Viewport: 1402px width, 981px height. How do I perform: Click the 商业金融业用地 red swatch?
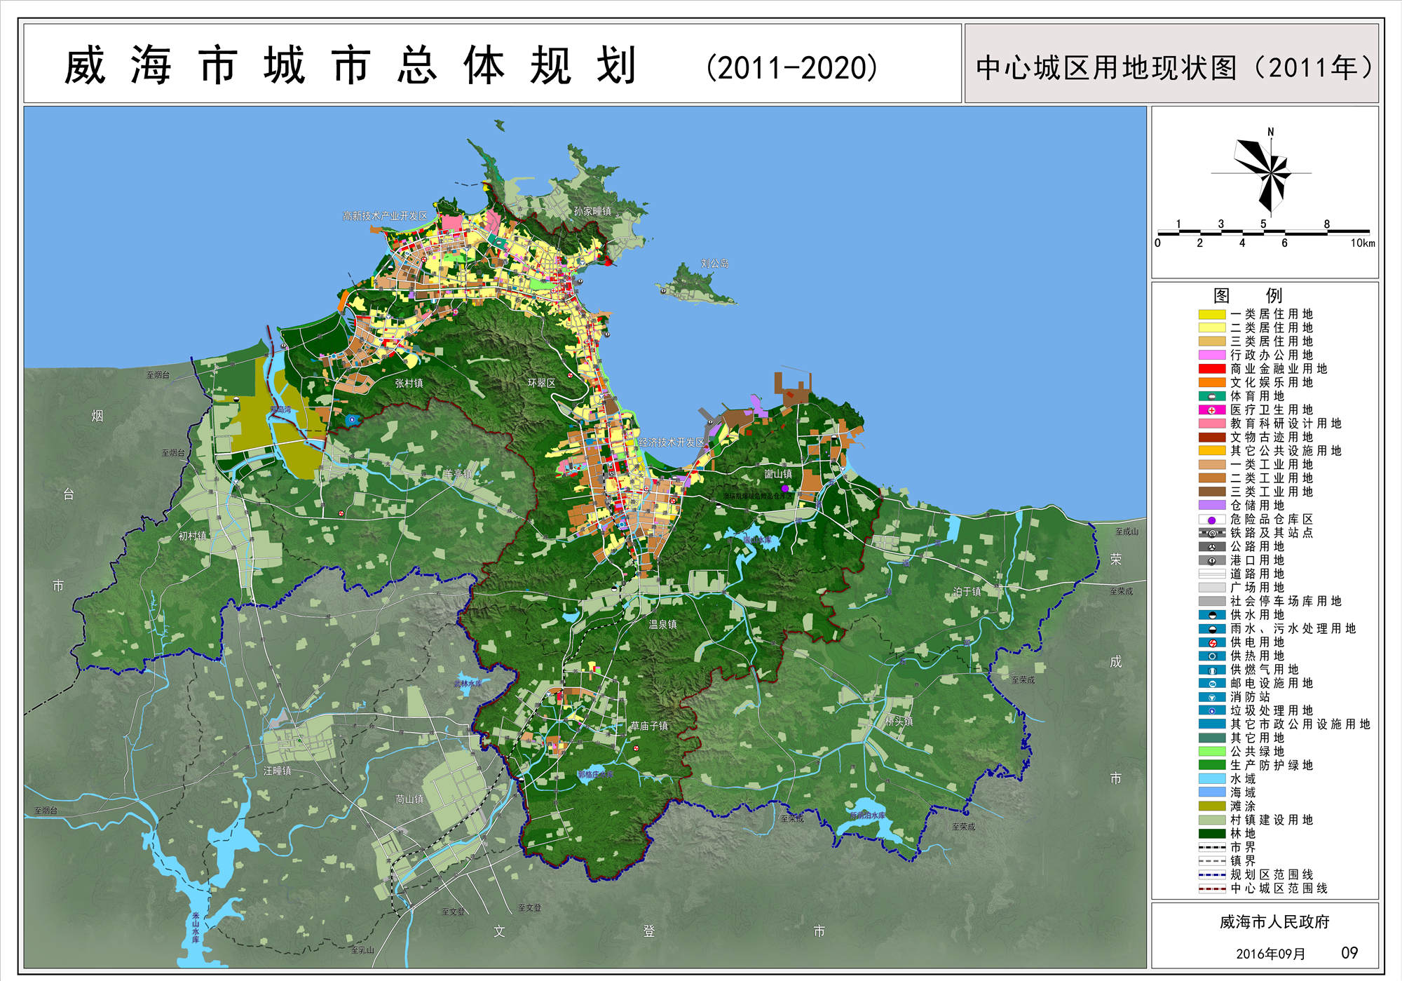tap(1211, 369)
